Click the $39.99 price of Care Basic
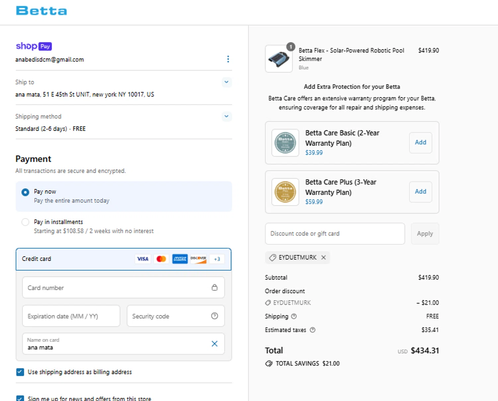 (314, 153)
